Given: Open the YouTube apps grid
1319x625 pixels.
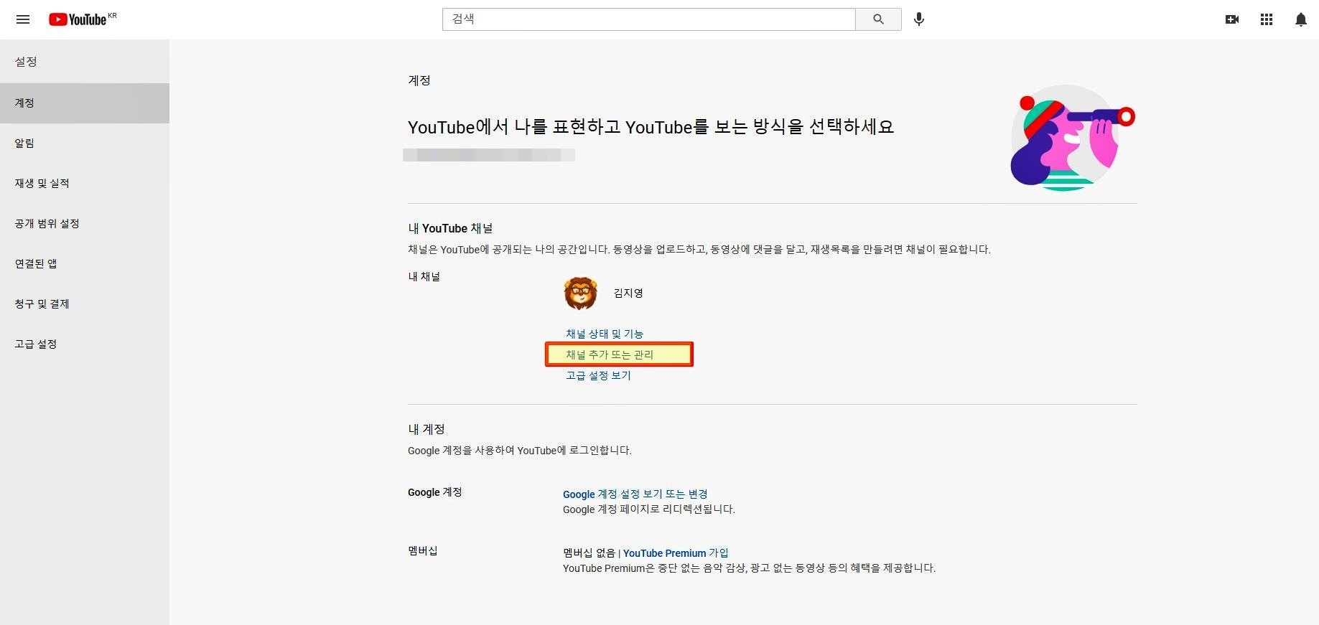Looking at the screenshot, I should pyautogui.click(x=1267, y=19).
